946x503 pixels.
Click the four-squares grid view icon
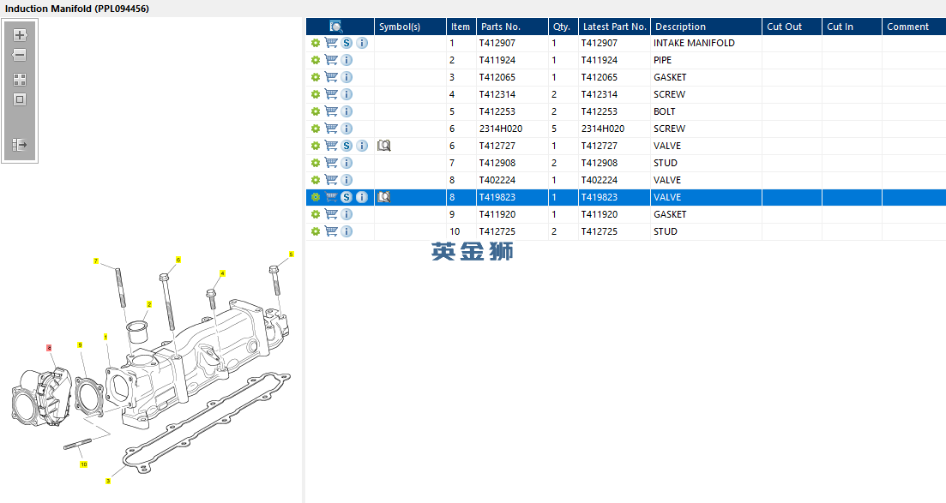(x=20, y=80)
